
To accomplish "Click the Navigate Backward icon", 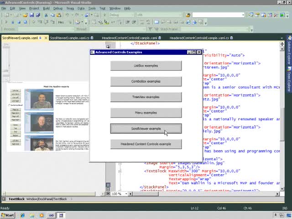I will click(87, 15).
